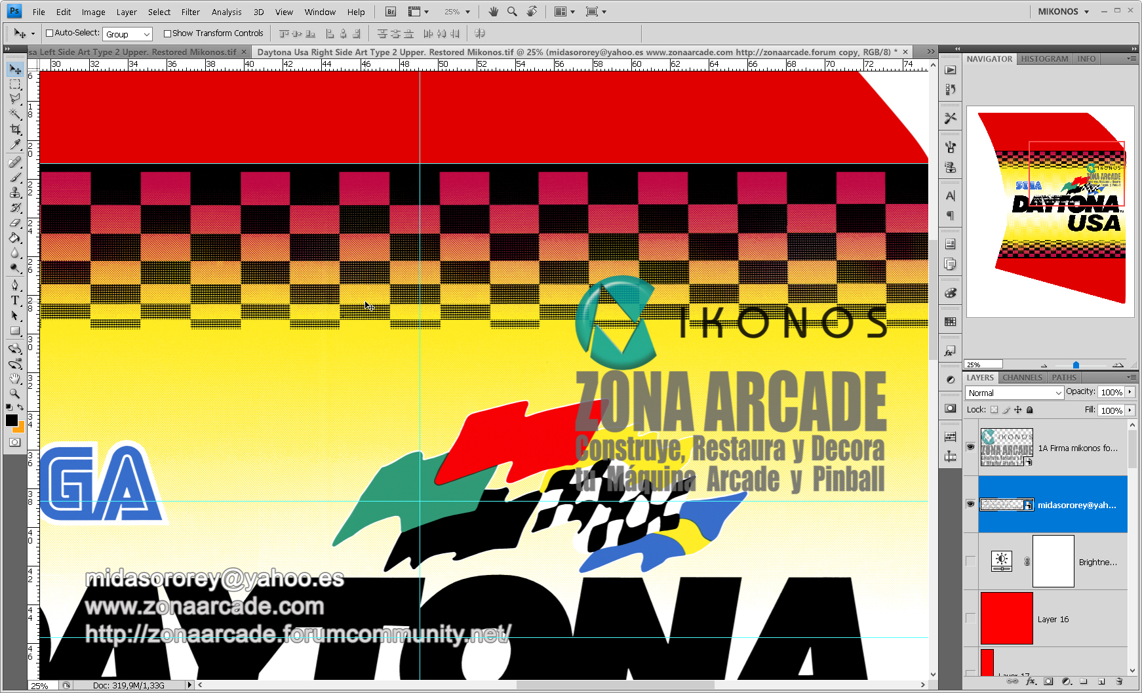Viewport: 1142px width, 693px height.
Task: Pick the Eraser tool
Action: coord(15,223)
